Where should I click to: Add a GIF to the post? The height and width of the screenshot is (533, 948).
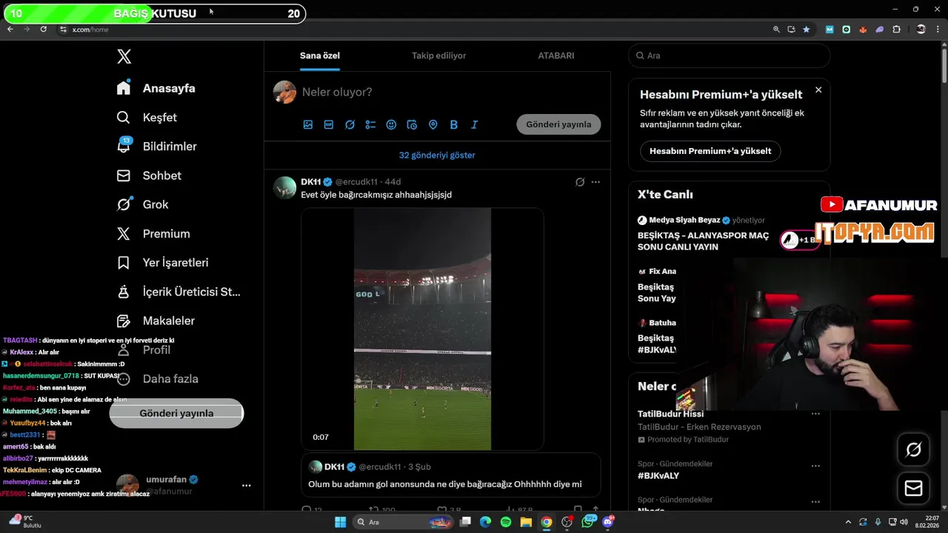pos(329,124)
